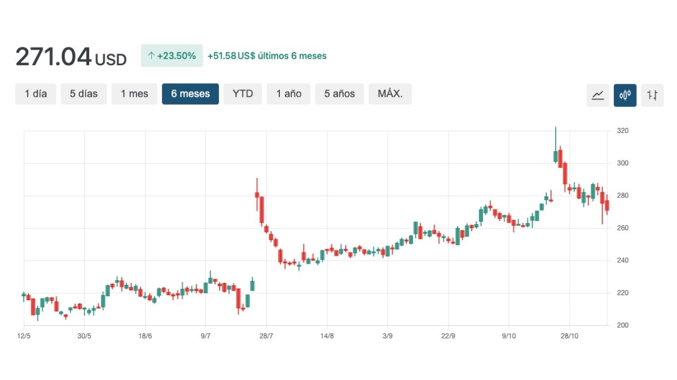The height and width of the screenshot is (380, 677).
Task: Select the candlestick chart icon
Action: [x=625, y=95]
